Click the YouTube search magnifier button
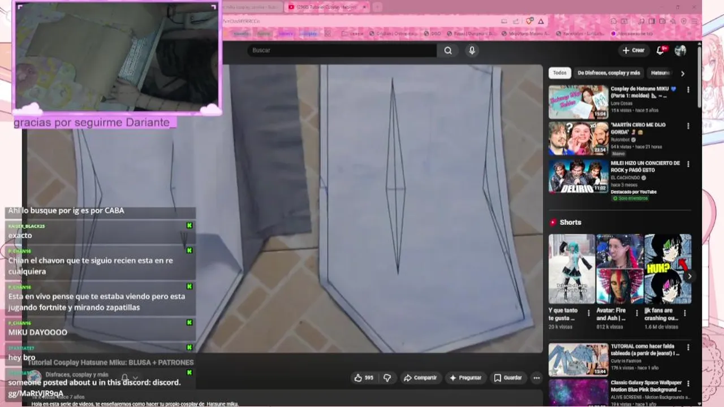Screen dimensions: 724x407 (x=448, y=50)
